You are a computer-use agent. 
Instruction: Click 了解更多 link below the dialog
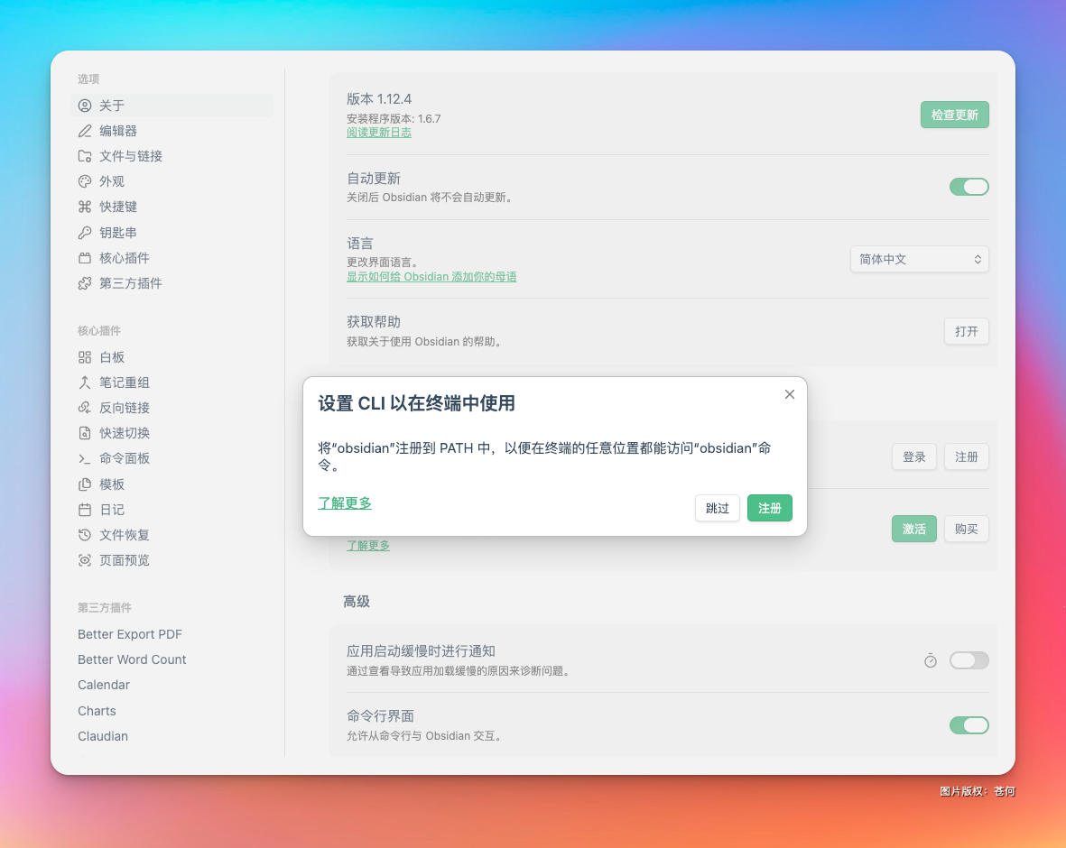click(x=367, y=545)
